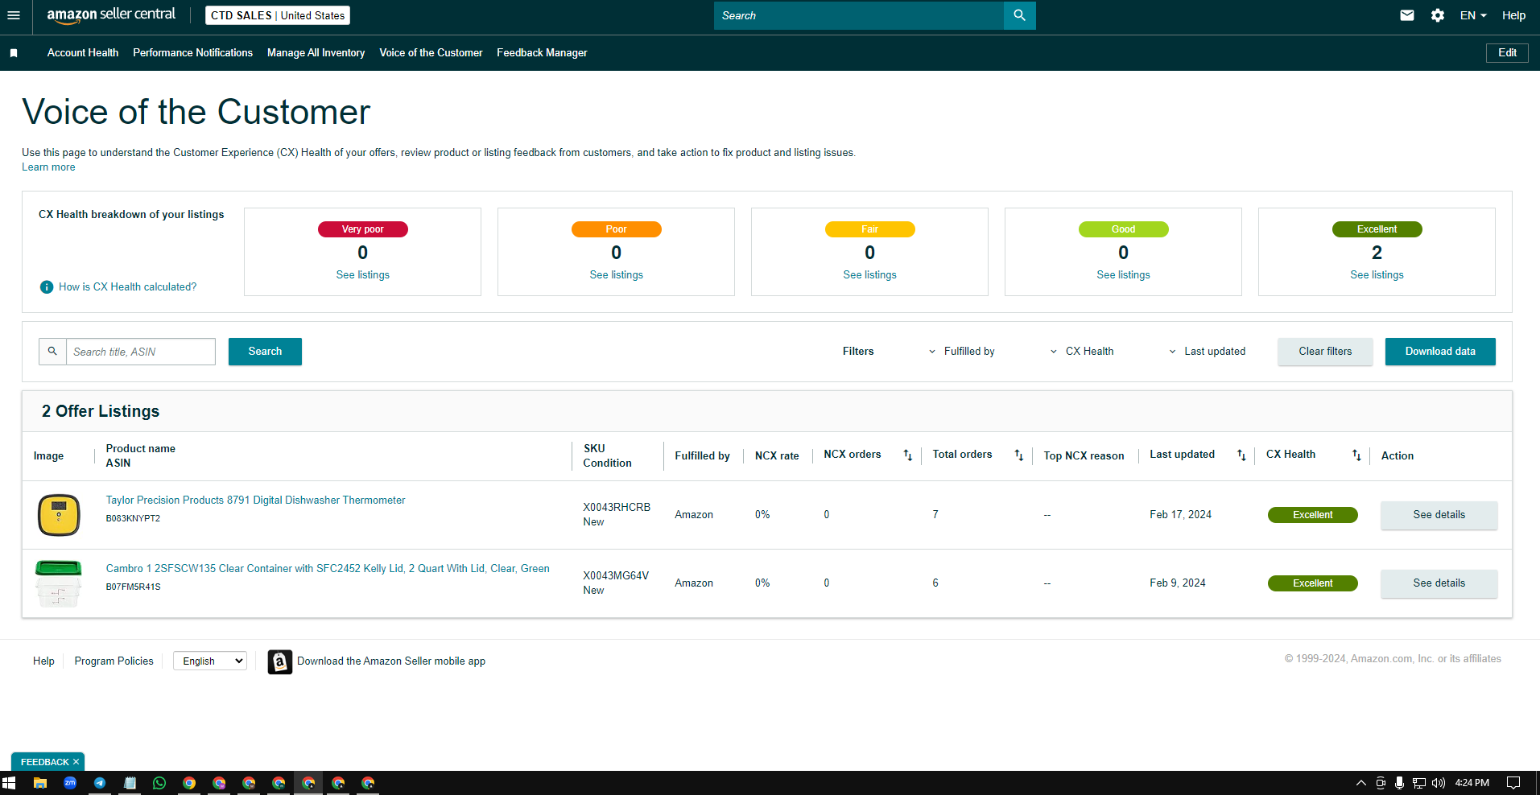Go to Account Health
The image size is (1540, 795).
83,53
